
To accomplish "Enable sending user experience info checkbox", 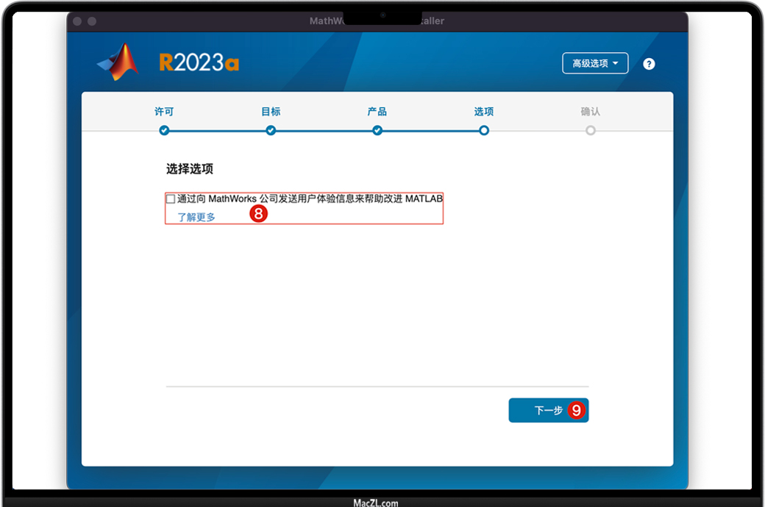I will coord(171,199).
